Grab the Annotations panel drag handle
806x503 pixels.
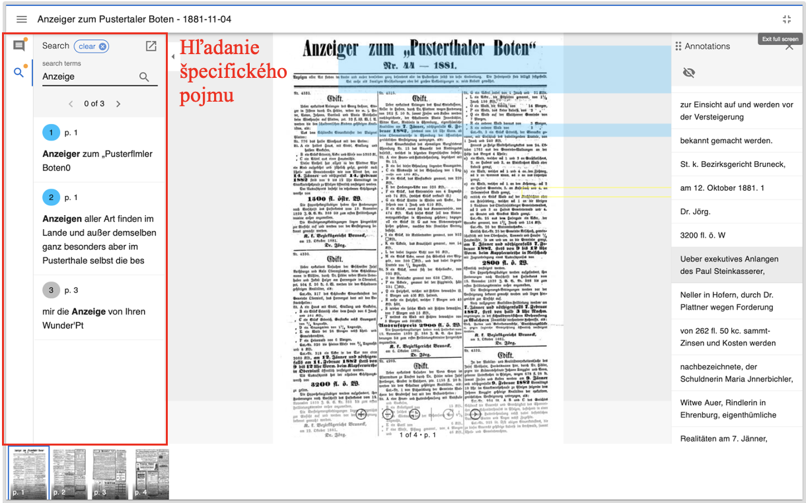point(678,46)
